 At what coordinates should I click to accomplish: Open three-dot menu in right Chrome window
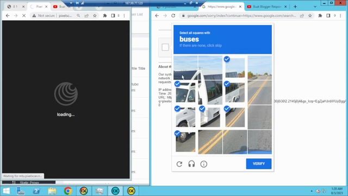click(340, 16)
